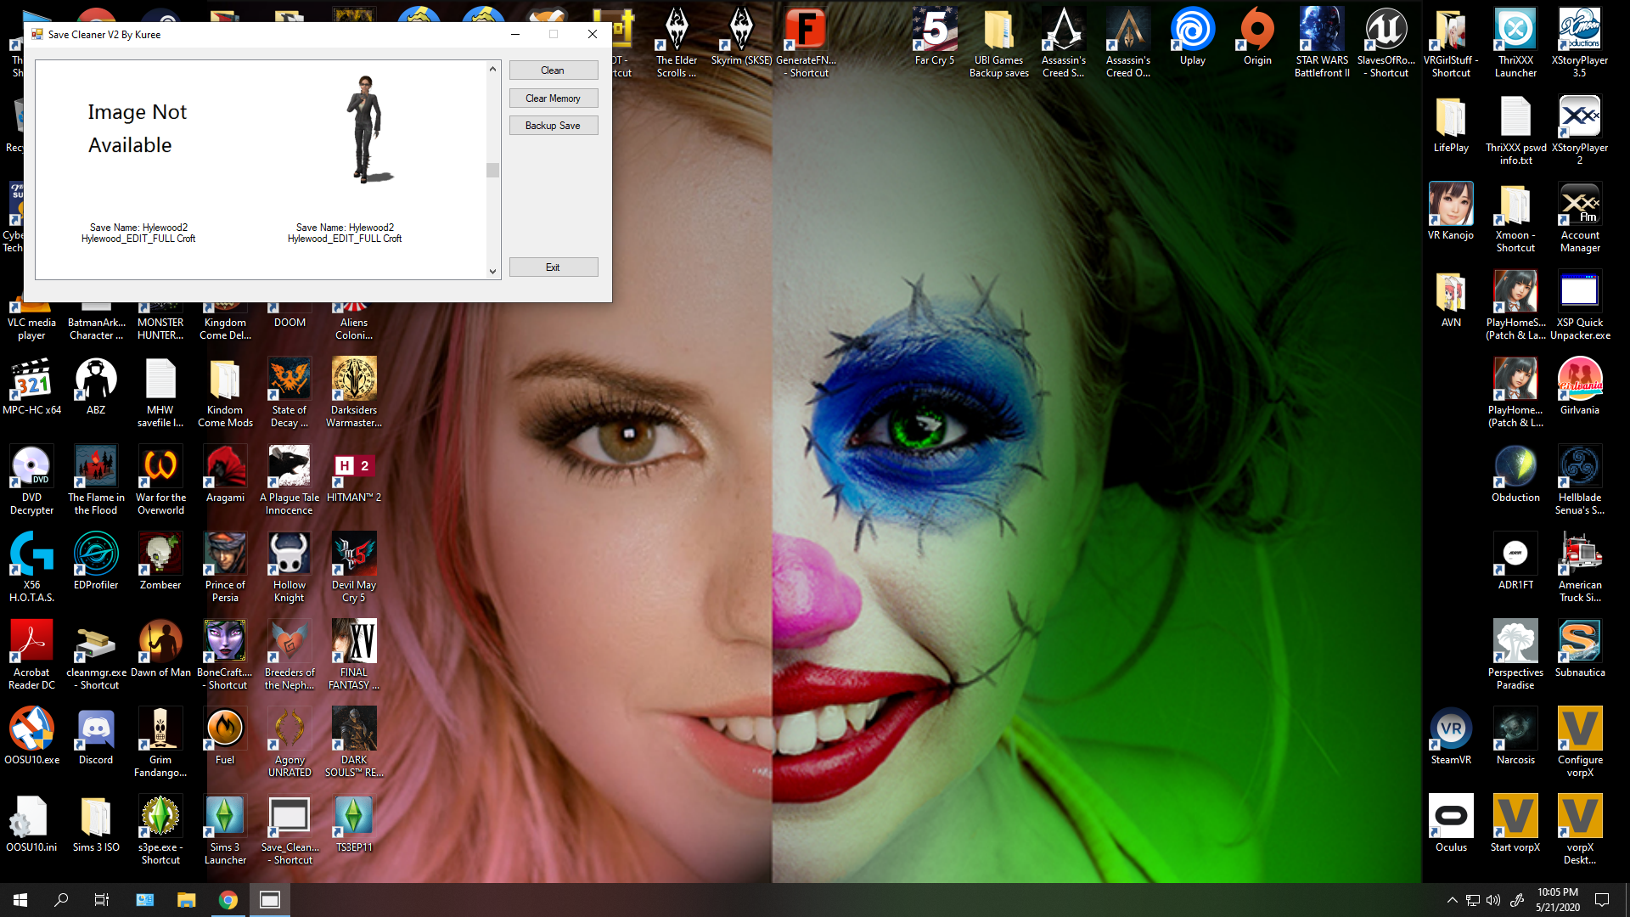Open taskbar search
The width and height of the screenshot is (1630, 917).
[x=61, y=900]
